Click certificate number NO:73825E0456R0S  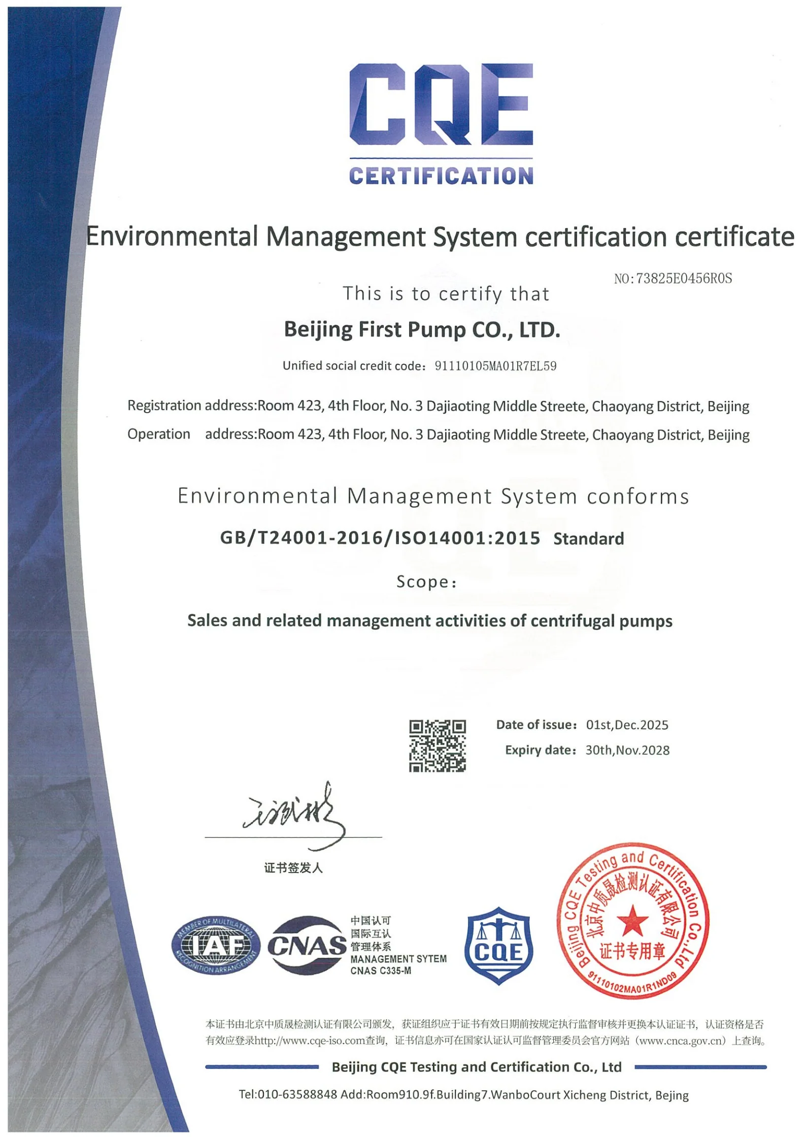click(673, 278)
